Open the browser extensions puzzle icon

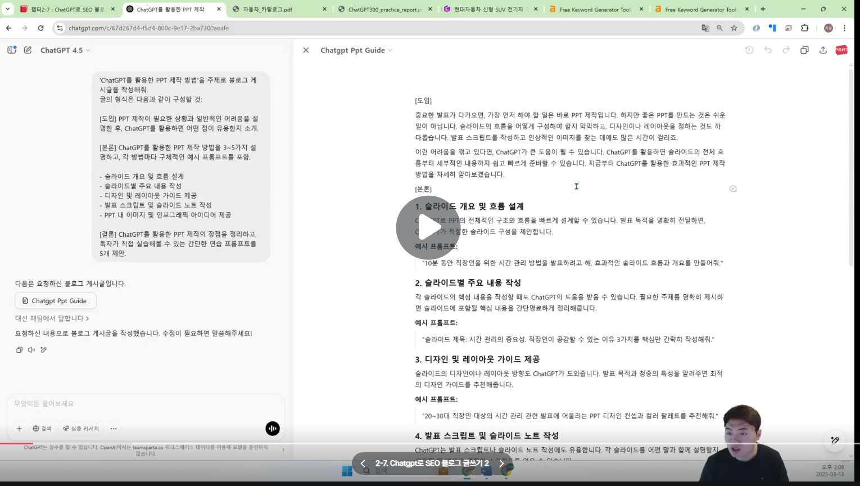pyautogui.click(x=804, y=28)
